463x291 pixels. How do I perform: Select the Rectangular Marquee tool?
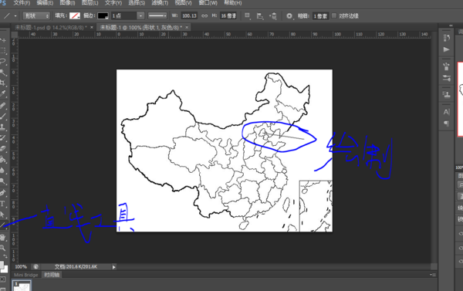[x=3, y=50]
